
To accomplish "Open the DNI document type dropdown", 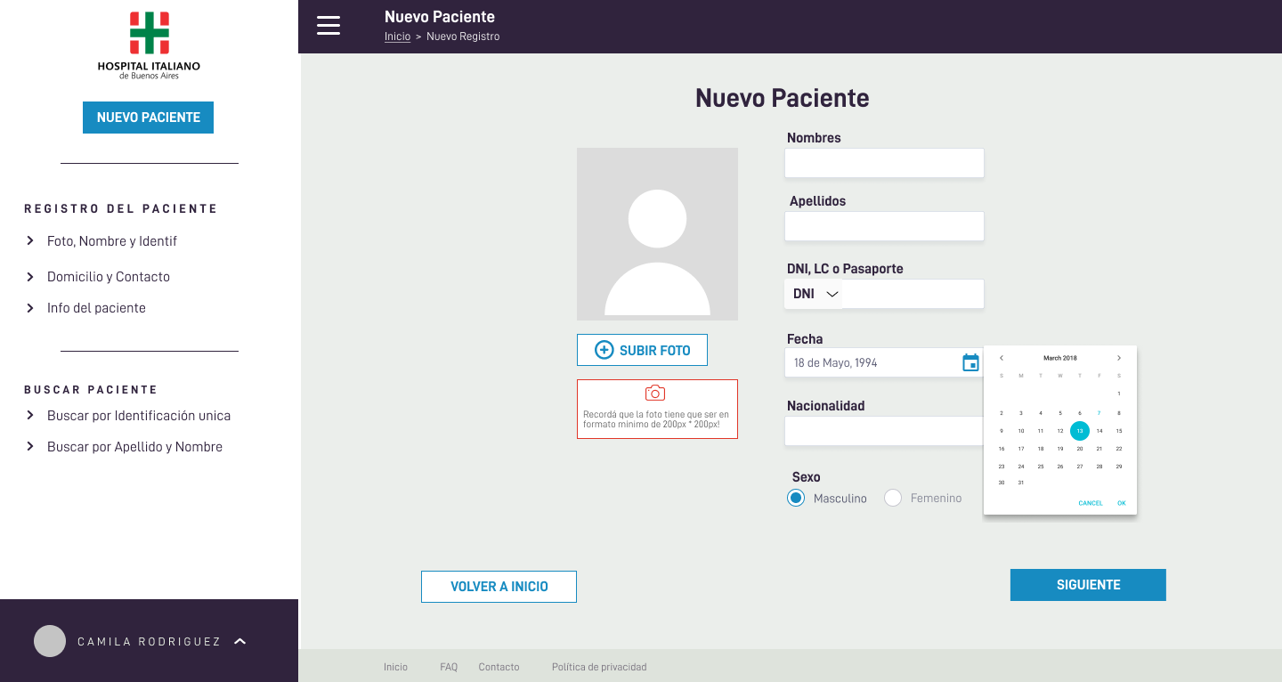I will click(815, 294).
